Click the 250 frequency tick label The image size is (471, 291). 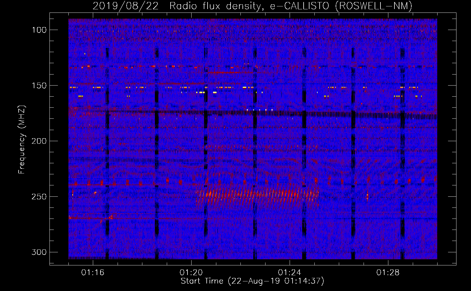[x=39, y=197]
